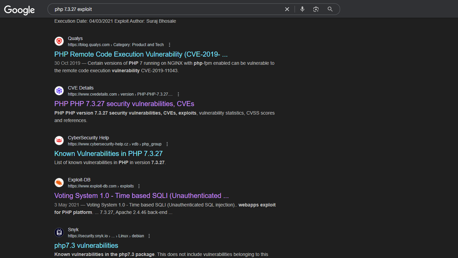This screenshot has height=258, width=458.
Task: Click the Snyk site favicon
Action: coord(59,233)
